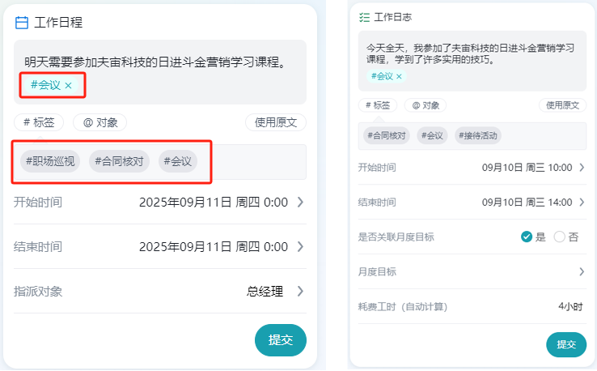
Task: Remove the #会议 tag in 工作日程 card
Action: (x=69, y=85)
